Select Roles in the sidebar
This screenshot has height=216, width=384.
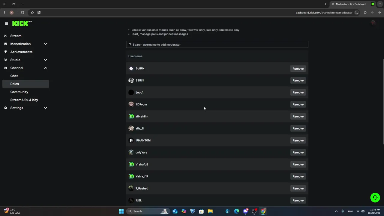(x=25, y=84)
